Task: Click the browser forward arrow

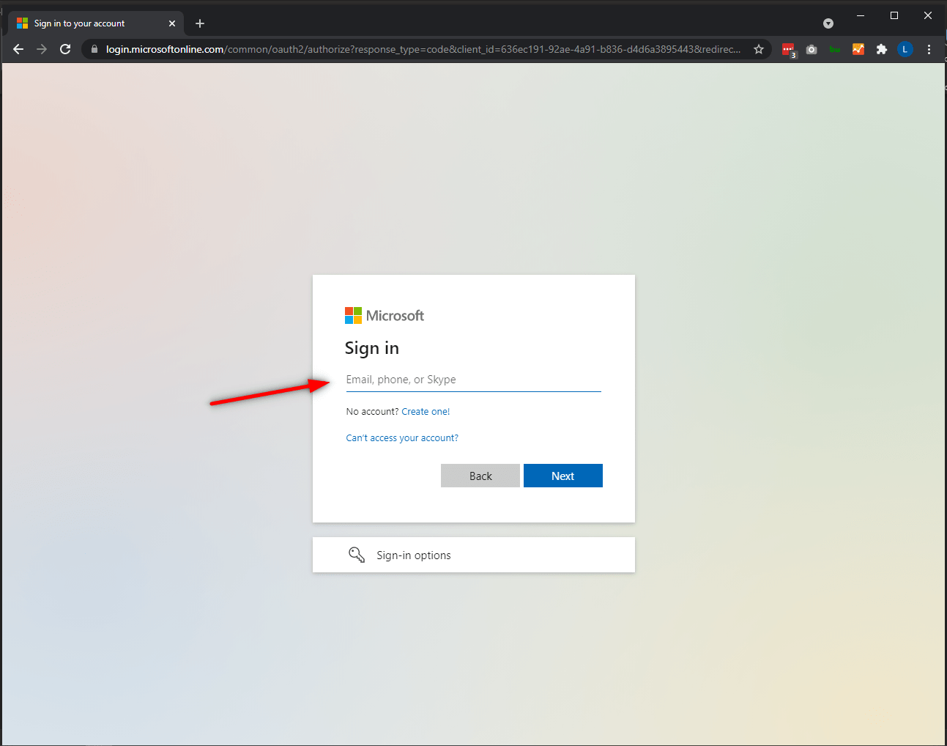Action: (x=42, y=49)
